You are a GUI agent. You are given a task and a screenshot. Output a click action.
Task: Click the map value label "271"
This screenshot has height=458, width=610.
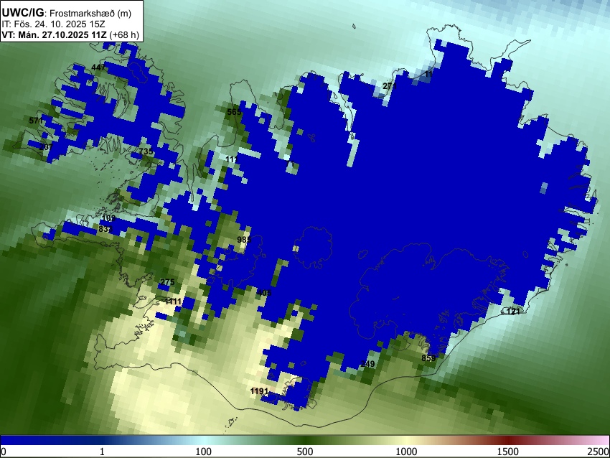(390, 86)
